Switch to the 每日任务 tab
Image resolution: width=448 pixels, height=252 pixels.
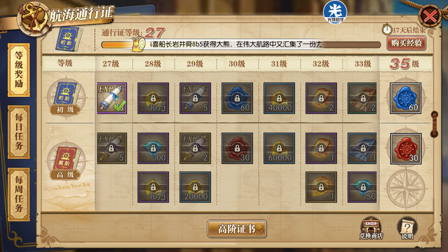[19, 132]
